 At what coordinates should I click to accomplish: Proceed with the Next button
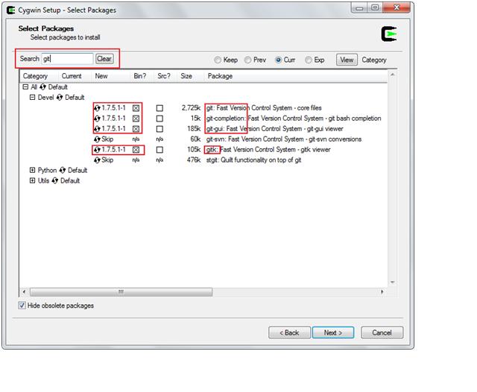click(x=333, y=332)
